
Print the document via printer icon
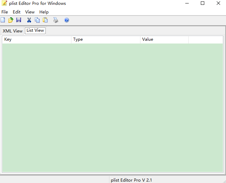56,20
